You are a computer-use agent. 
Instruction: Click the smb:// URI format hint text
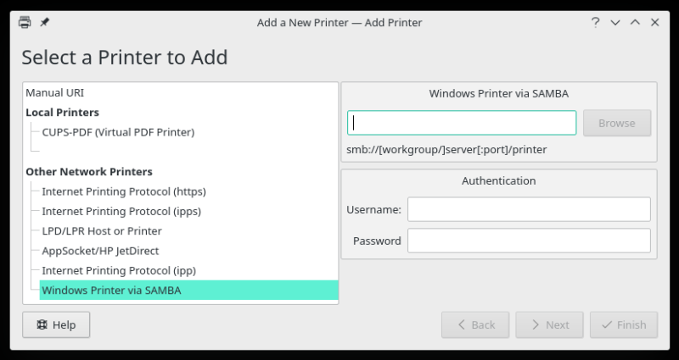(x=446, y=150)
